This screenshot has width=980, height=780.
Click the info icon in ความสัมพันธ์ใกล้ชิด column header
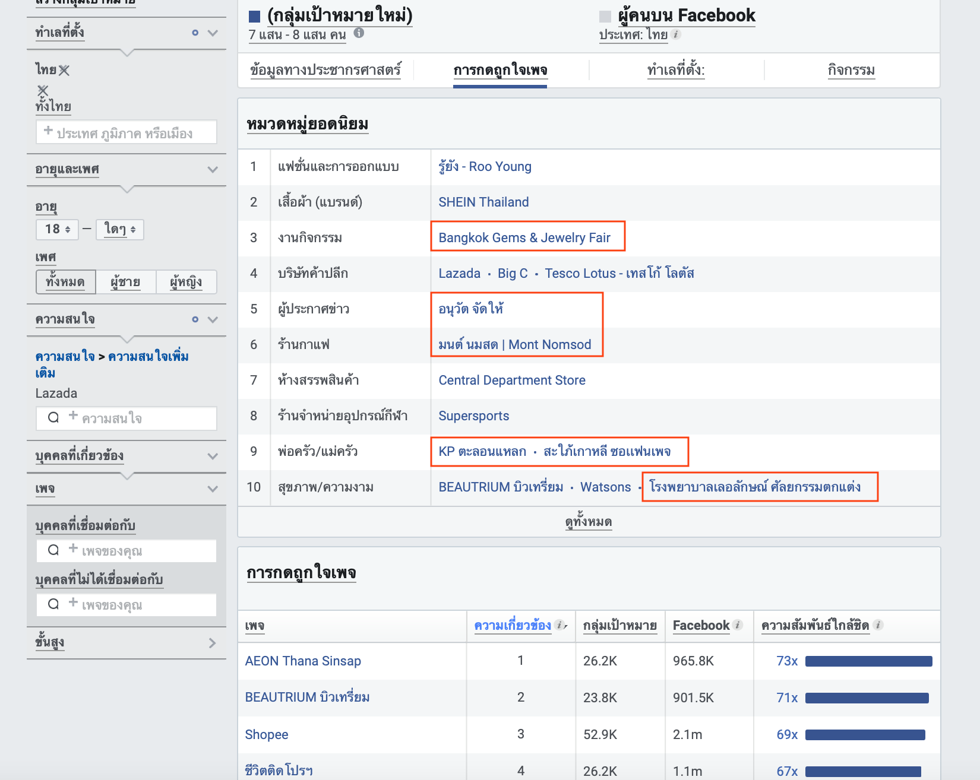878,624
